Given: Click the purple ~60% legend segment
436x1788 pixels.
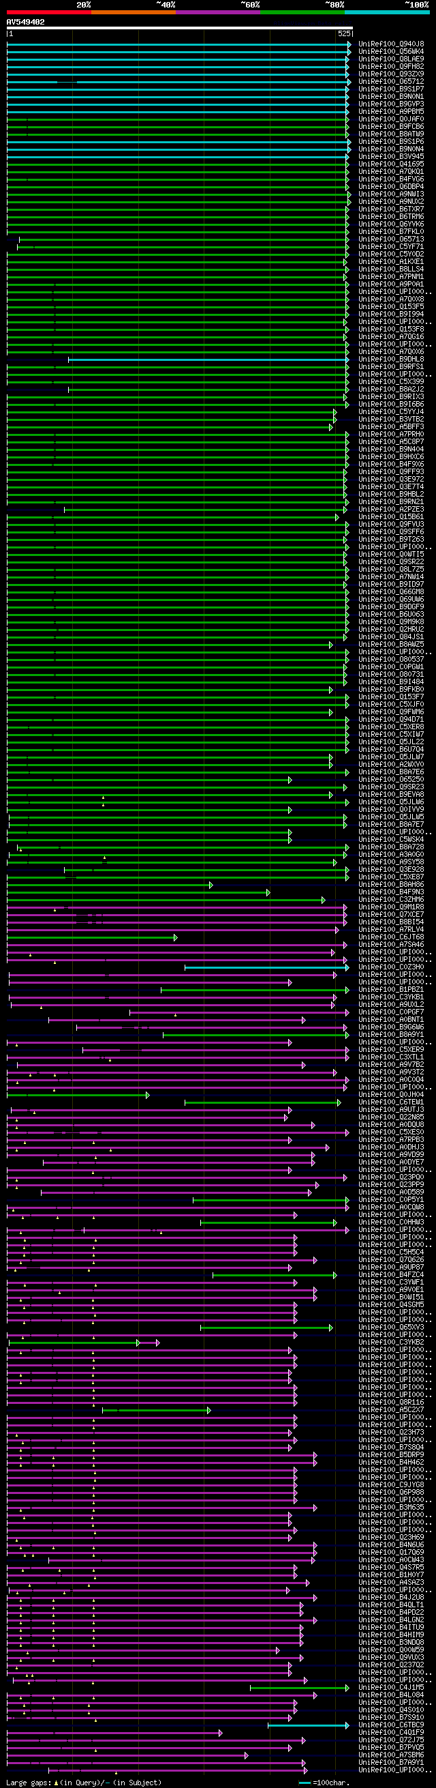Looking at the screenshot, I should [x=217, y=12].
